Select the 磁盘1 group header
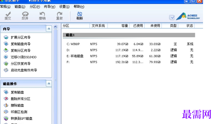The height and width of the screenshot is (124, 217). 129,35
